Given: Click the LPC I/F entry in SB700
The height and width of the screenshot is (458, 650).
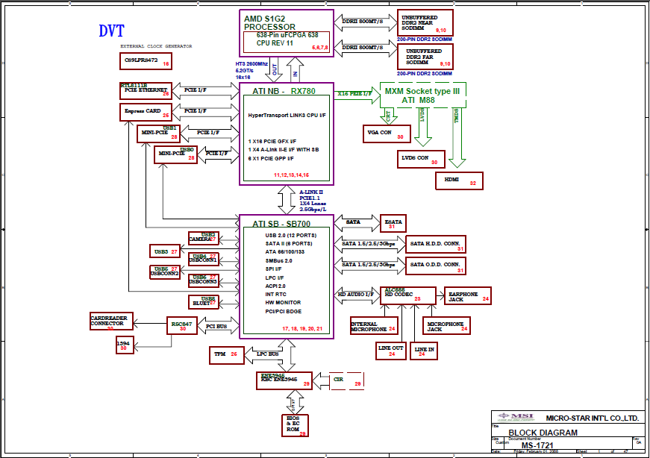Looking at the screenshot, I should click(x=275, y=277).
